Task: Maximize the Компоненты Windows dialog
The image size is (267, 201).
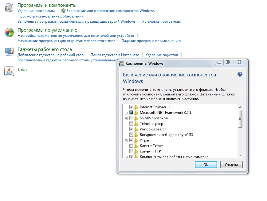Action: tap(227, 62)
